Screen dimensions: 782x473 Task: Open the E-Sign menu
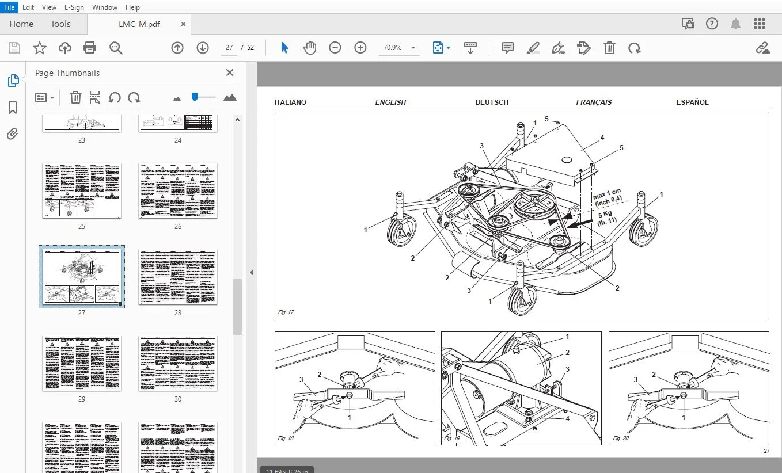click(74, 7)
